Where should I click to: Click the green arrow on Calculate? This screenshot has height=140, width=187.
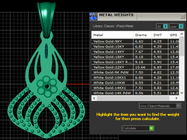(x=151, y=128)
